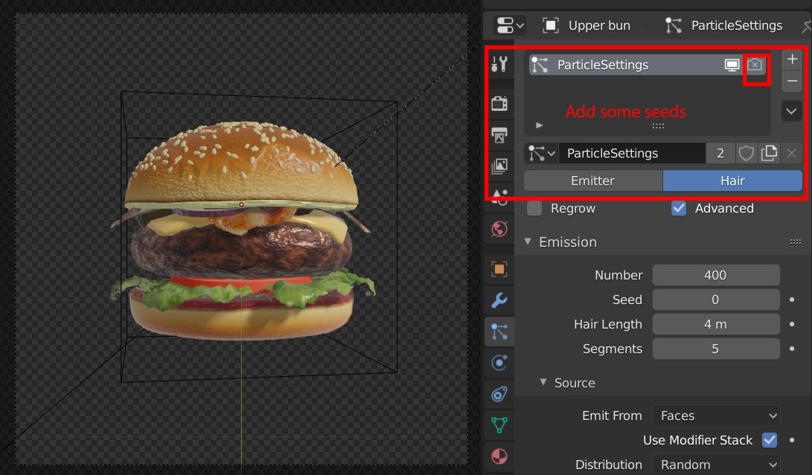812x475 pixels.
Task: Remove the selected particle system slot
Action: [792, 81]
